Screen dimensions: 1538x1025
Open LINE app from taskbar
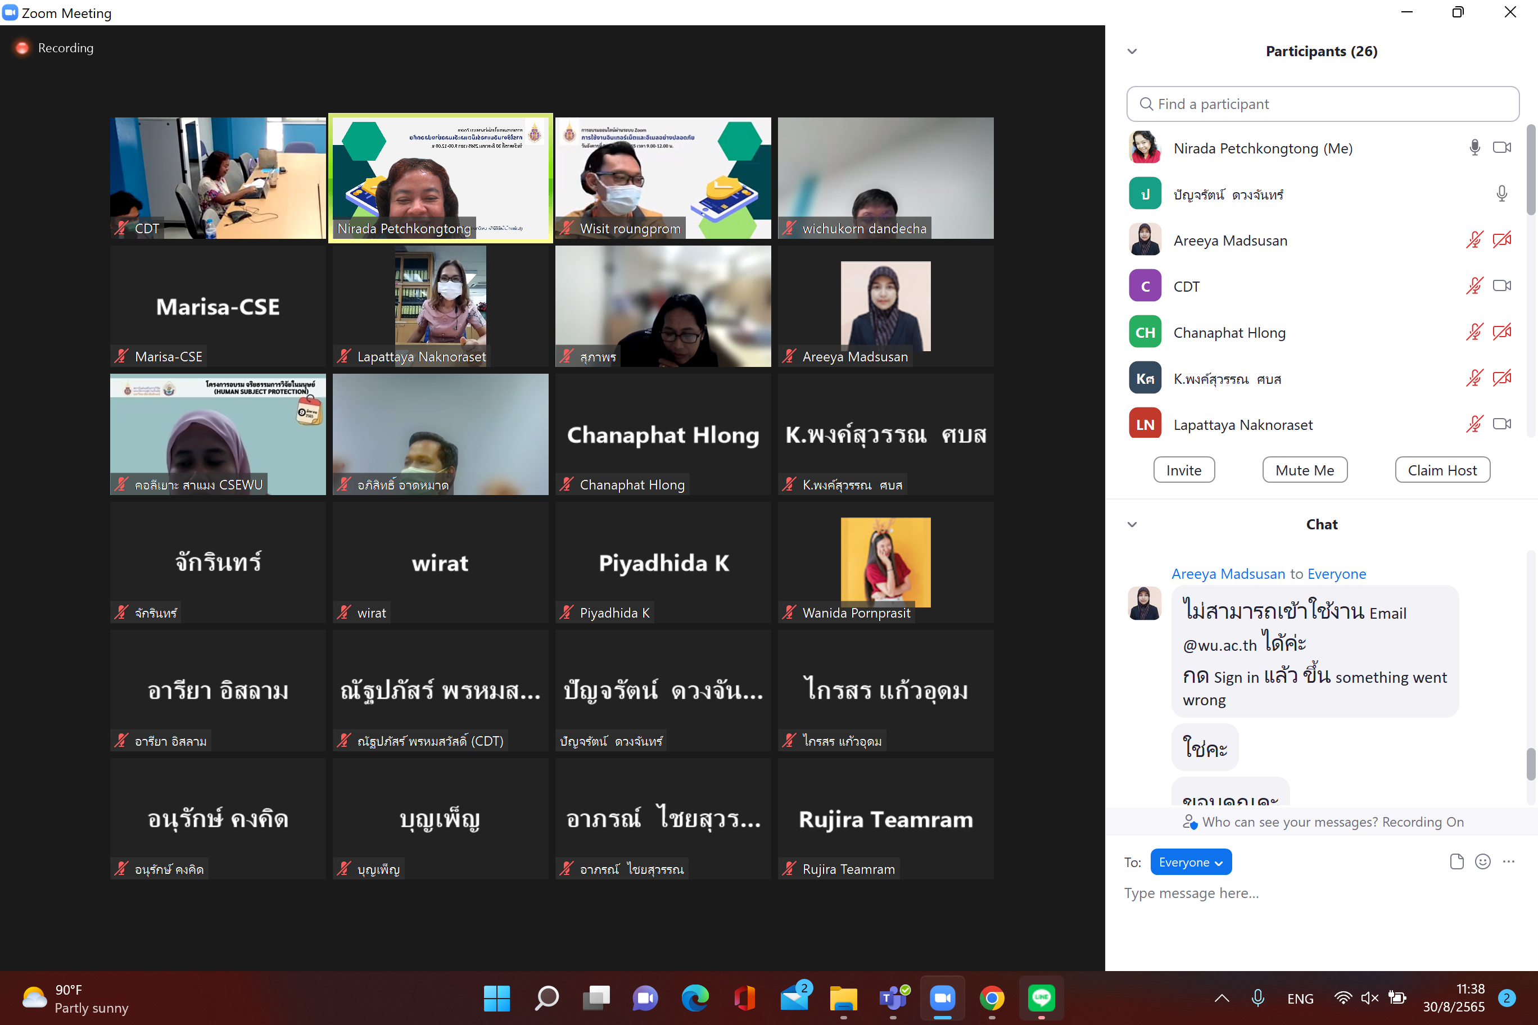1041,997
